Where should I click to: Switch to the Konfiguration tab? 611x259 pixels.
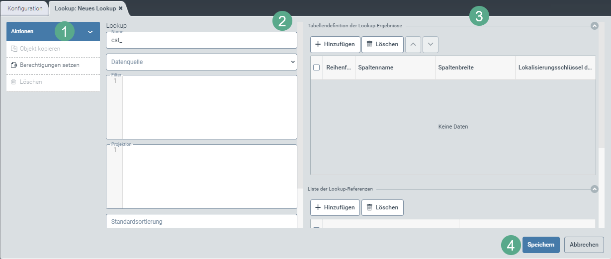tap(25, 8)
